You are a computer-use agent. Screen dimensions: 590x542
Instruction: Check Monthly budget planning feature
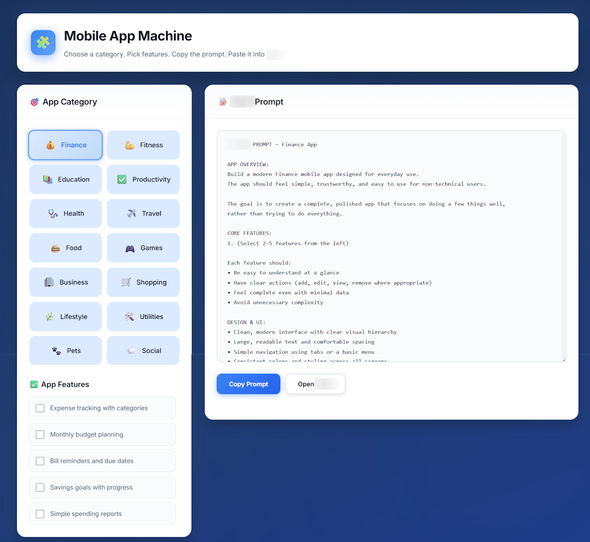(x=40, y=434)
